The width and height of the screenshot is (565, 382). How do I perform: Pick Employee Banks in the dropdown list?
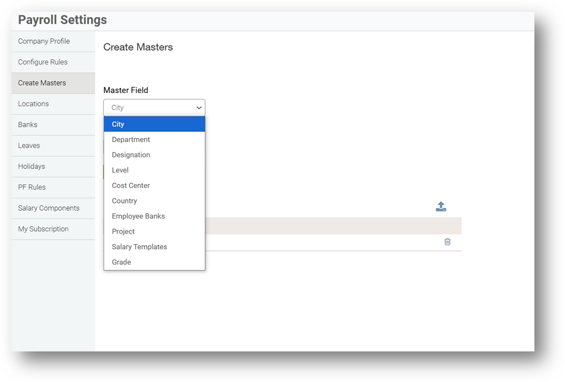(x=154, y=216)
